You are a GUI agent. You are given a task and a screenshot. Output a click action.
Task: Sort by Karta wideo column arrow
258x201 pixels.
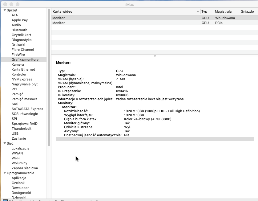pos(198,11)
